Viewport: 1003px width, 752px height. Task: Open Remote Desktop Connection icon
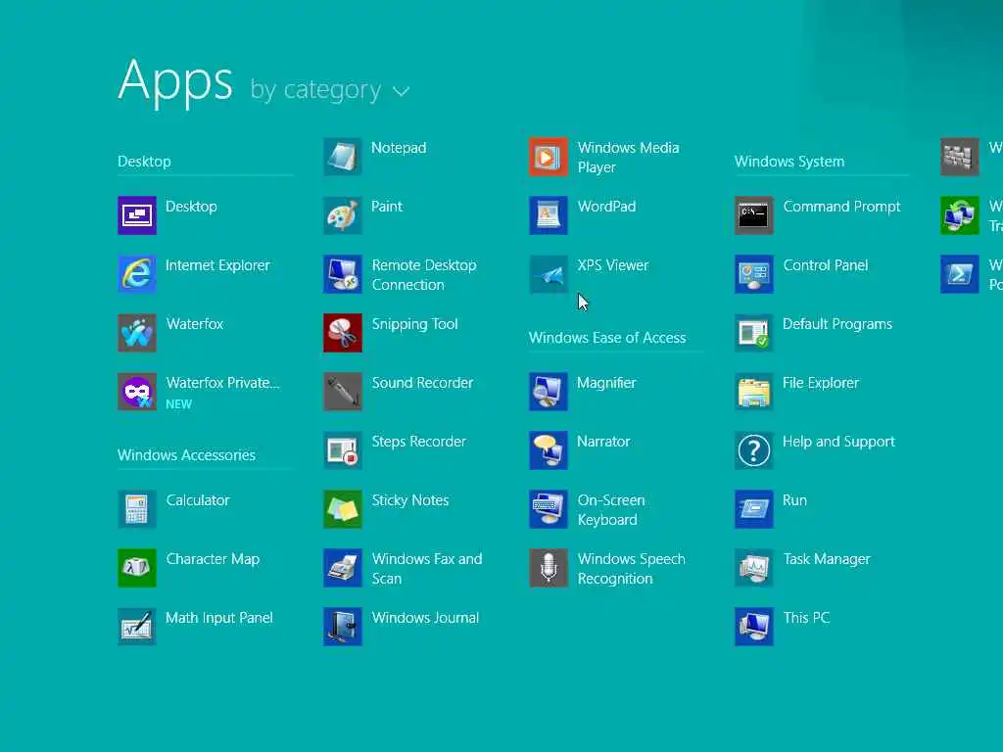pos(343,274)
